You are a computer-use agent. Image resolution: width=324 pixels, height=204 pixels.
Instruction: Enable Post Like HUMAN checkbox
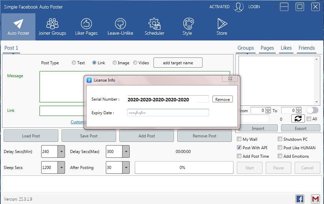[x=280, y=148]
